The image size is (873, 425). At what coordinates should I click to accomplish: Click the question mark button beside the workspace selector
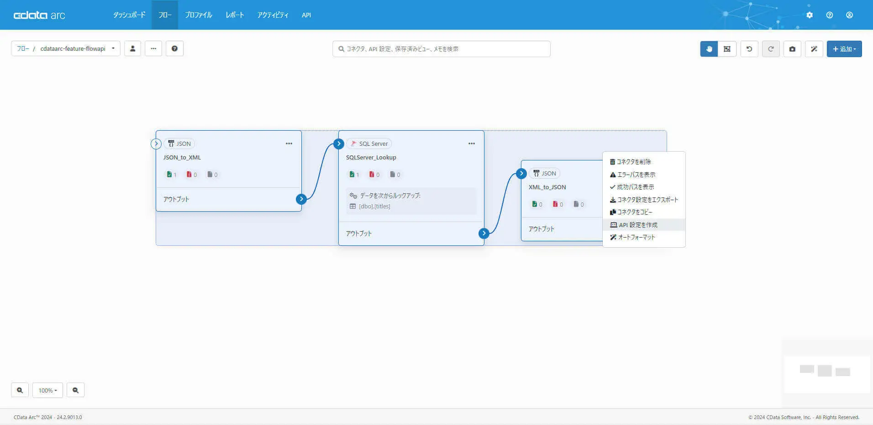(x=174, y=48)
